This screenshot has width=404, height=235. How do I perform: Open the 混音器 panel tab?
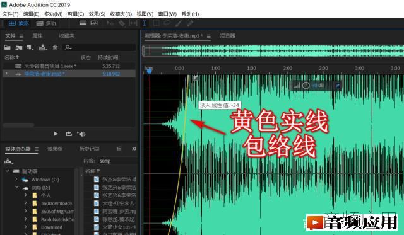227,36
